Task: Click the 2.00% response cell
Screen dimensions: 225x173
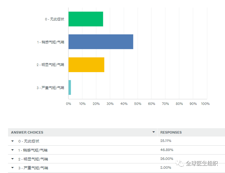Action: [x=166, y=167]
